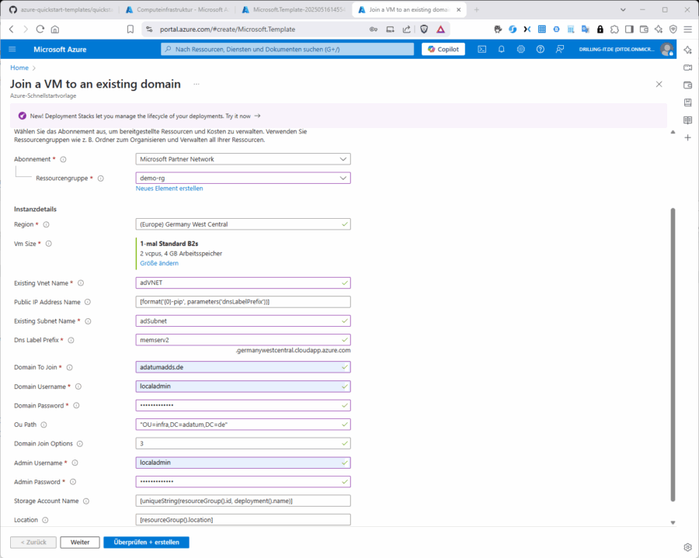Click the Brave shields icon in address bar
The width and height of the screenshot is (699, 558).
[x=424, y=29]
